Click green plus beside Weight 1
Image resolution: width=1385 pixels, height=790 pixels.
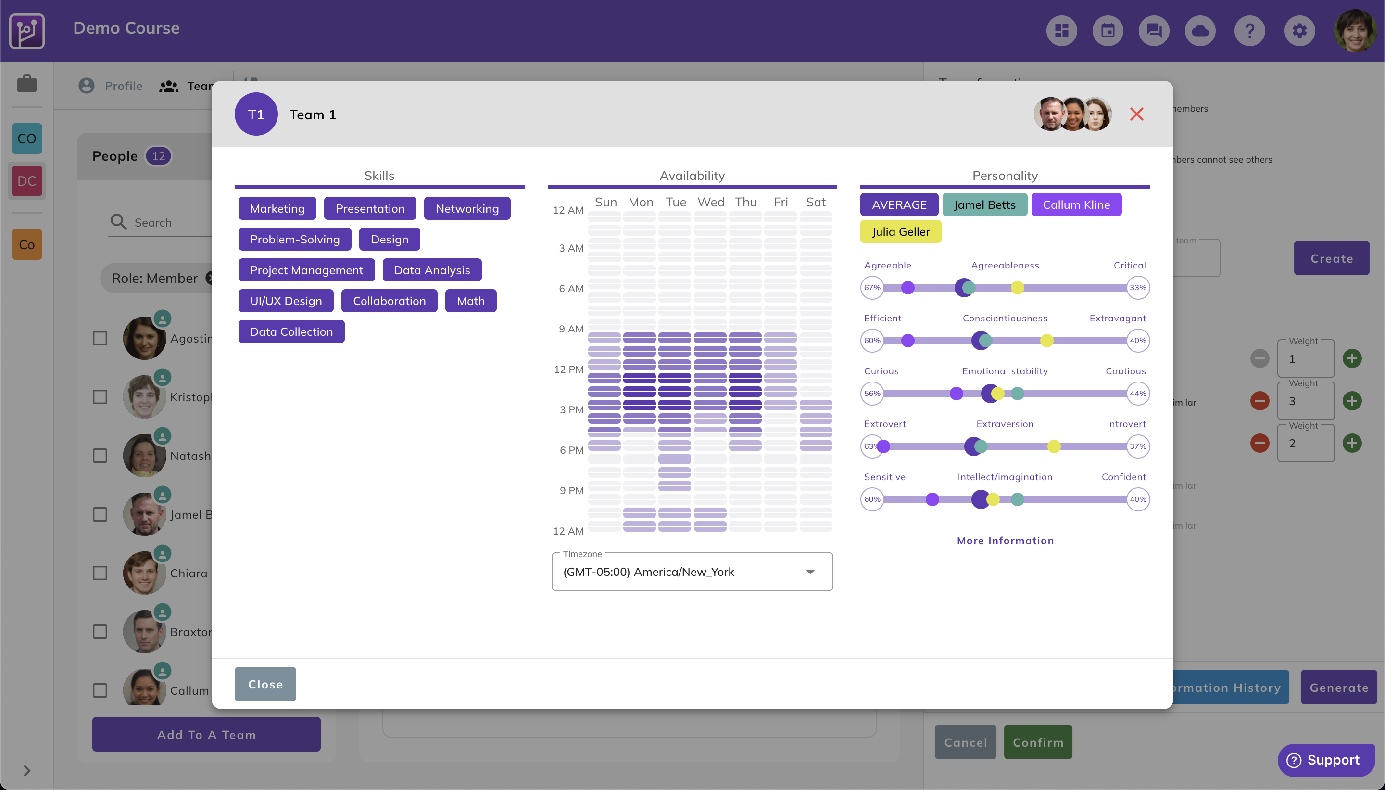coord(1352,358)
